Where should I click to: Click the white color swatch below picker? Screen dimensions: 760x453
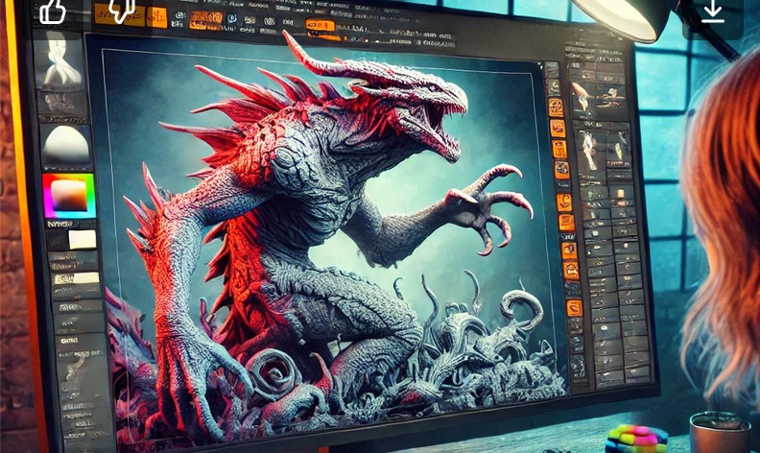pos(81,240)
